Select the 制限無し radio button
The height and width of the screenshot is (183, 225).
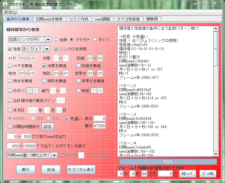[x=10, y=118]
